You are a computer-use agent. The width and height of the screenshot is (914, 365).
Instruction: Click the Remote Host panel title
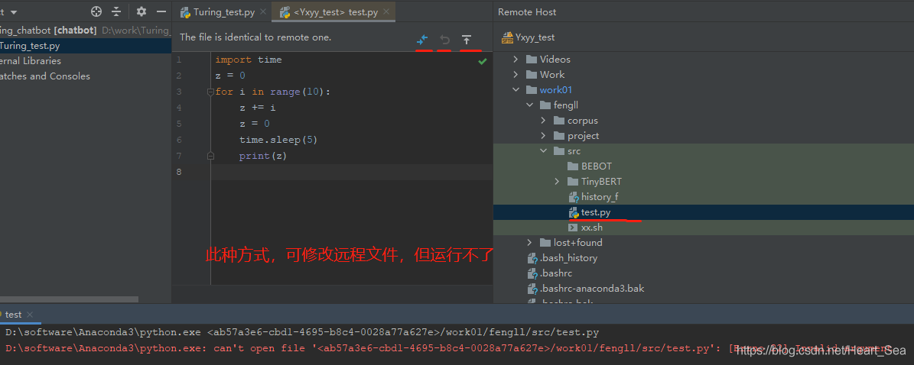coord(527,11)
